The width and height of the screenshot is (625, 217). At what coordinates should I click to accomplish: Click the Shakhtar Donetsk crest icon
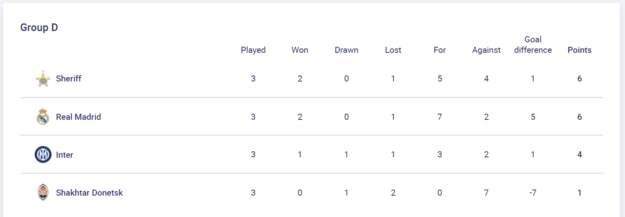point(43,193)
